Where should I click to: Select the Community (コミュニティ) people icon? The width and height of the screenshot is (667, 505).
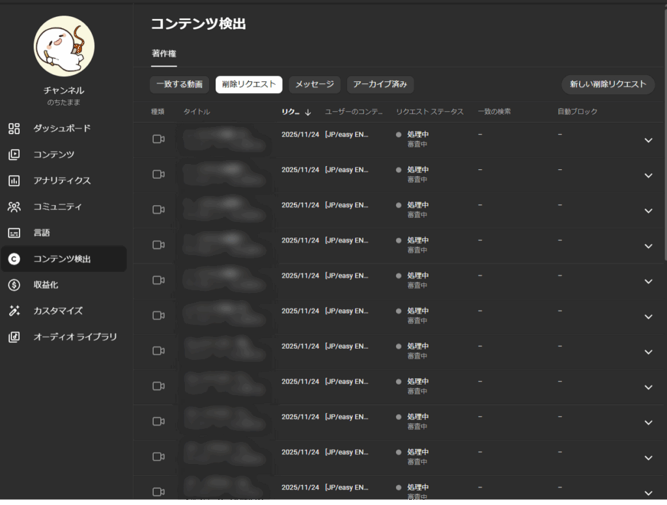coord(14,206)
